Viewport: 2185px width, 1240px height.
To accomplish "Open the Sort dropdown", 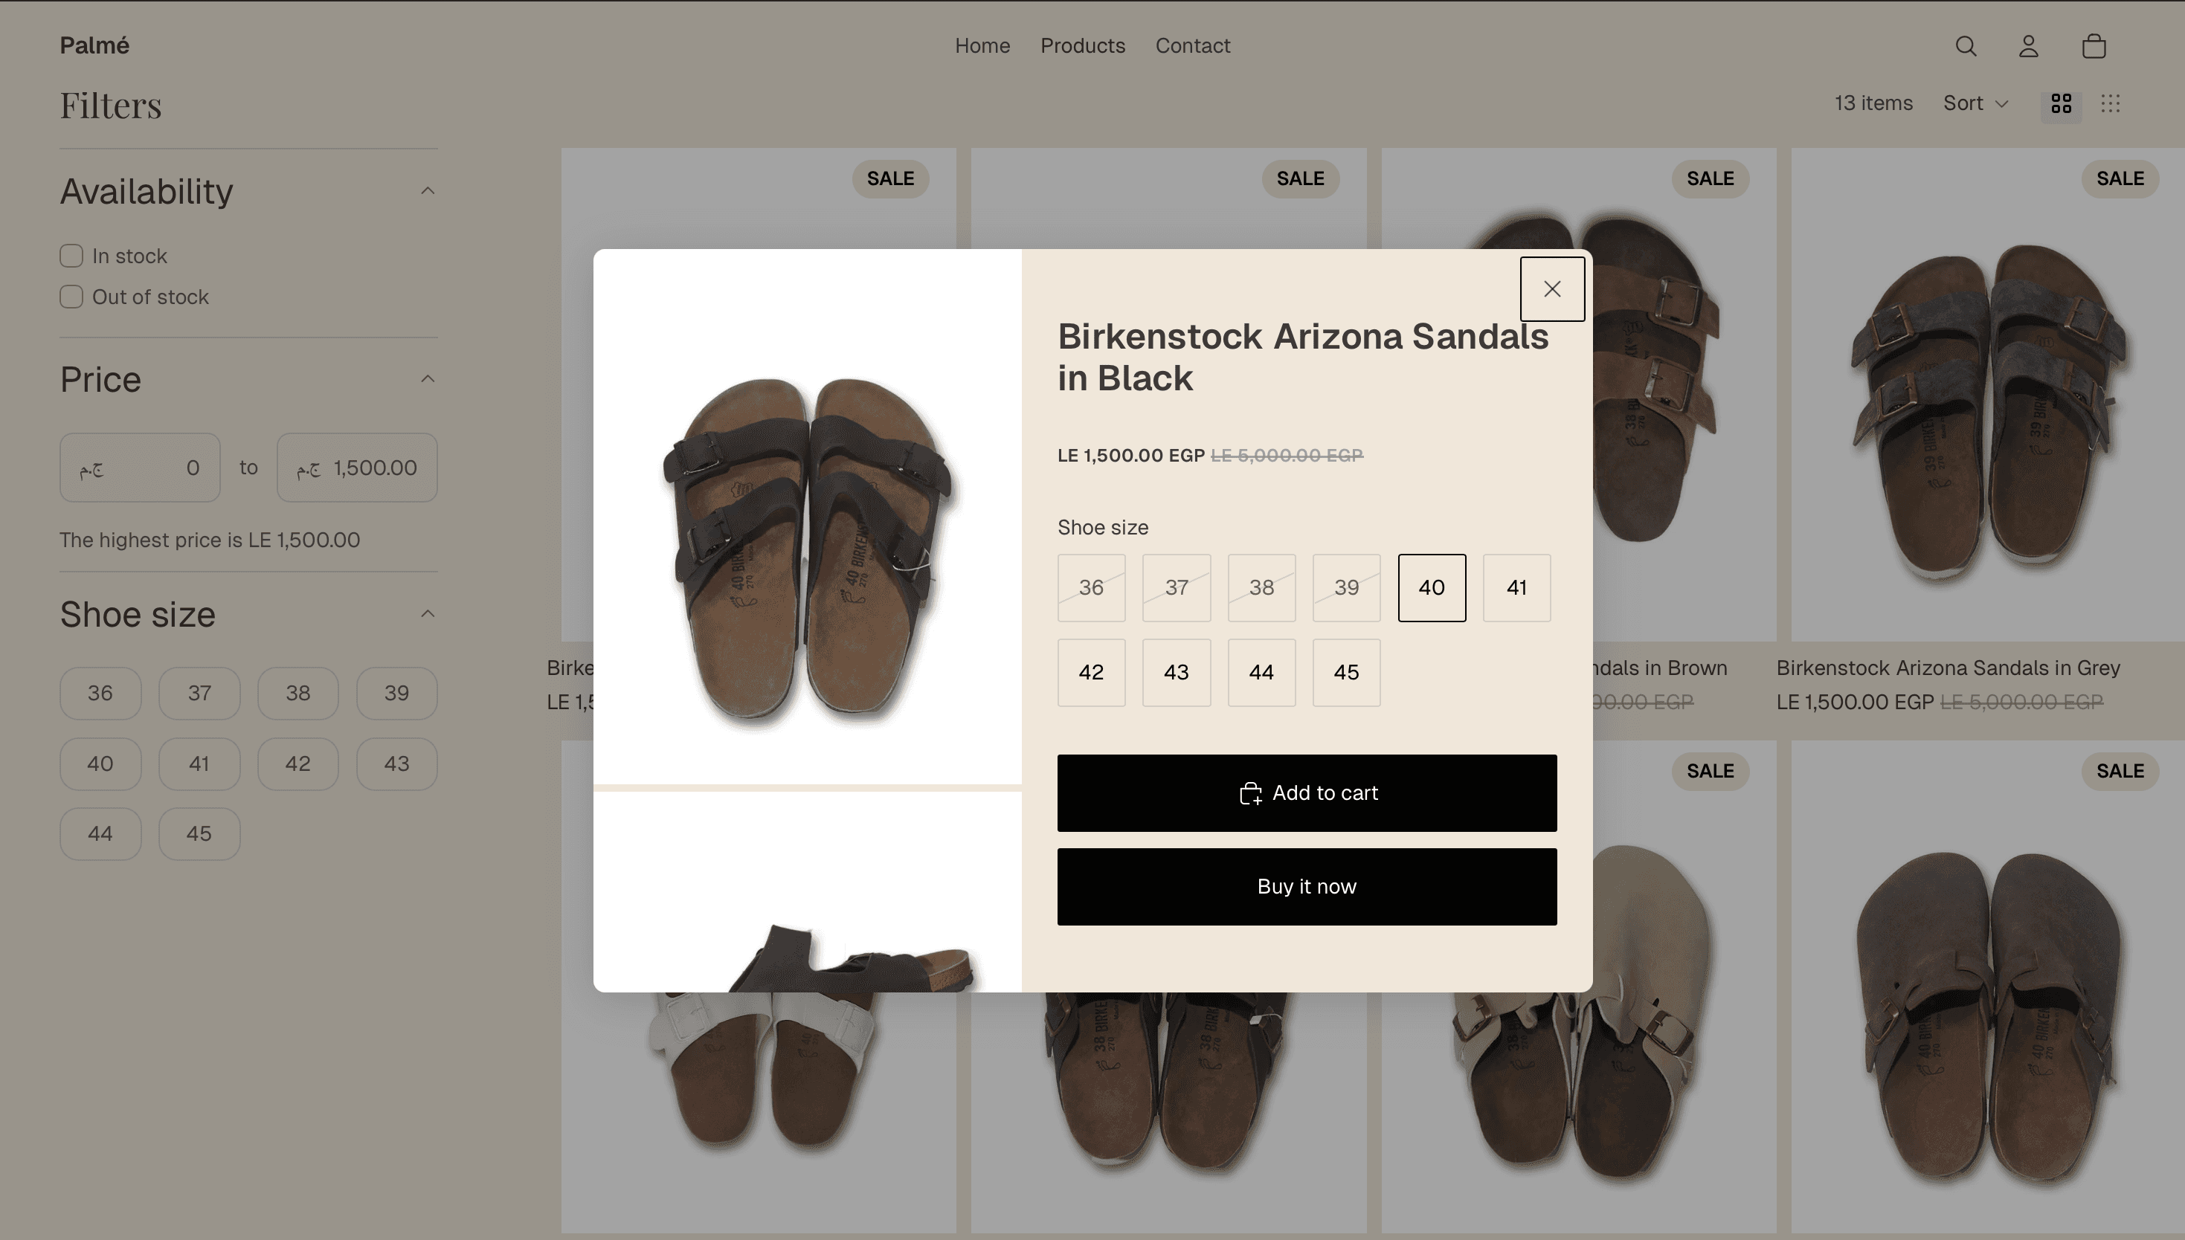I will click(x=1975, y=104).
